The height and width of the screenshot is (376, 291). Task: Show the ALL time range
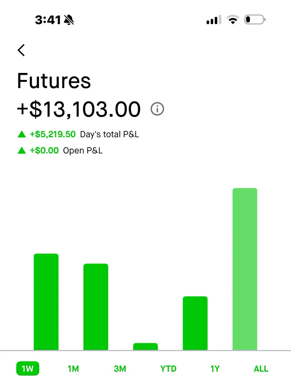click(x=261, y=369)
